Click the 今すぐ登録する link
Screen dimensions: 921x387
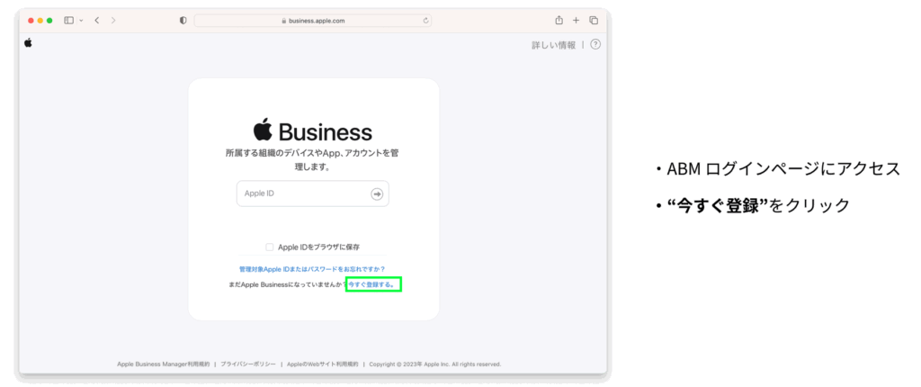coord(373,284)
